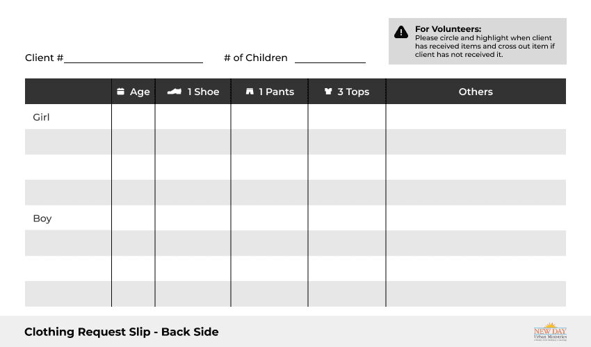The height and width of the screenshot is (347, 591).
Task: Click the Others cell in Boy row
Action: point(476,218)
